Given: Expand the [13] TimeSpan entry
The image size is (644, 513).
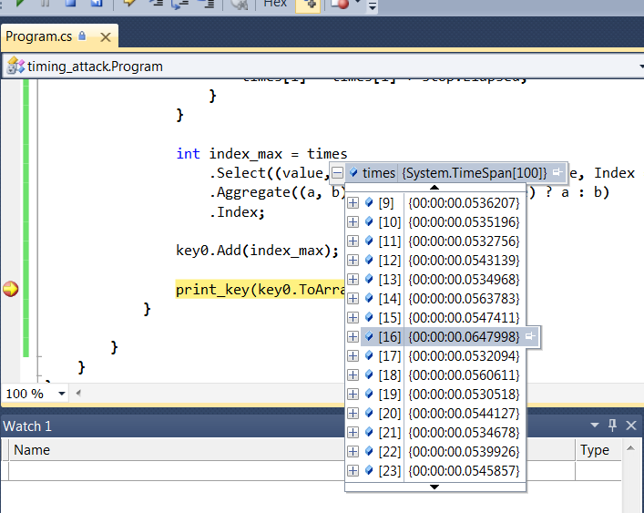Looking at the screenshot, I should tap(353, 280).
